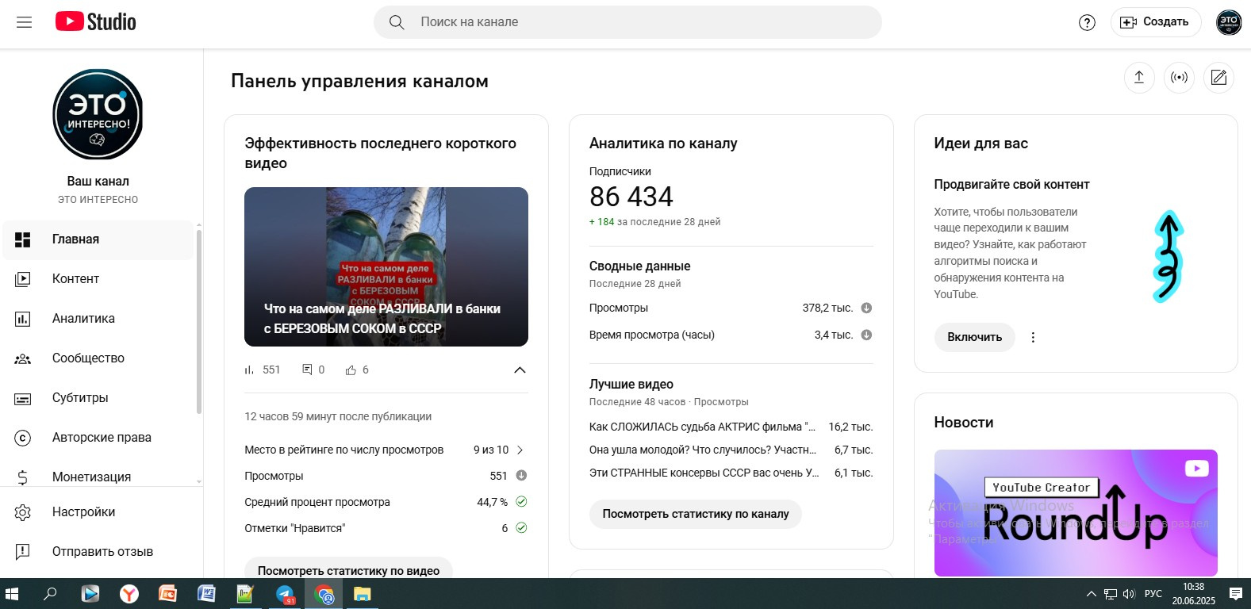Click the thumbs-up likes icon
This screenshot has width=1251, height=609.
pyautogui.click(x=351, y=370)
